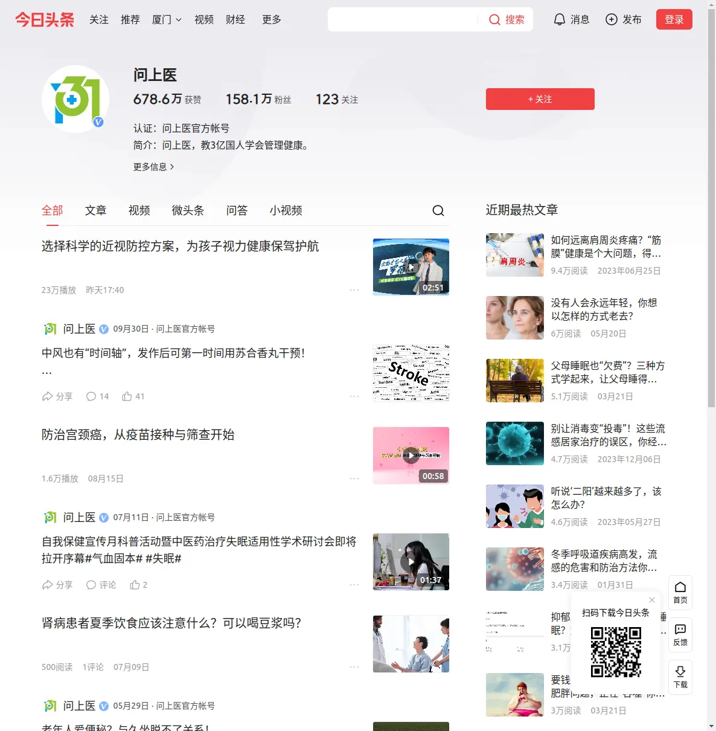716x731 pixels.
Task: Play the 00:58 pink cervical cancer video
Action: 411,456
